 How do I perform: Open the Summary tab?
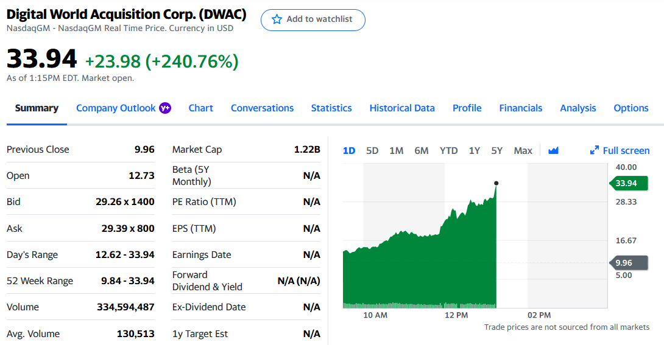tap(37, 108)
